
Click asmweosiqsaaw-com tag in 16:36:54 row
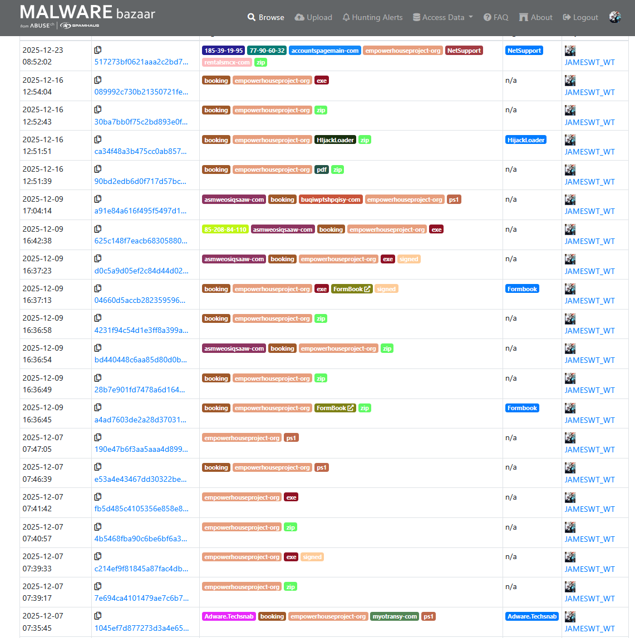(x=234, y=348)
